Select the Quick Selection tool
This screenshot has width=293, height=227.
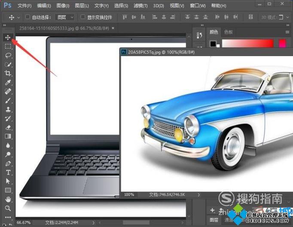pyautogui.click(x=8, y=64)
